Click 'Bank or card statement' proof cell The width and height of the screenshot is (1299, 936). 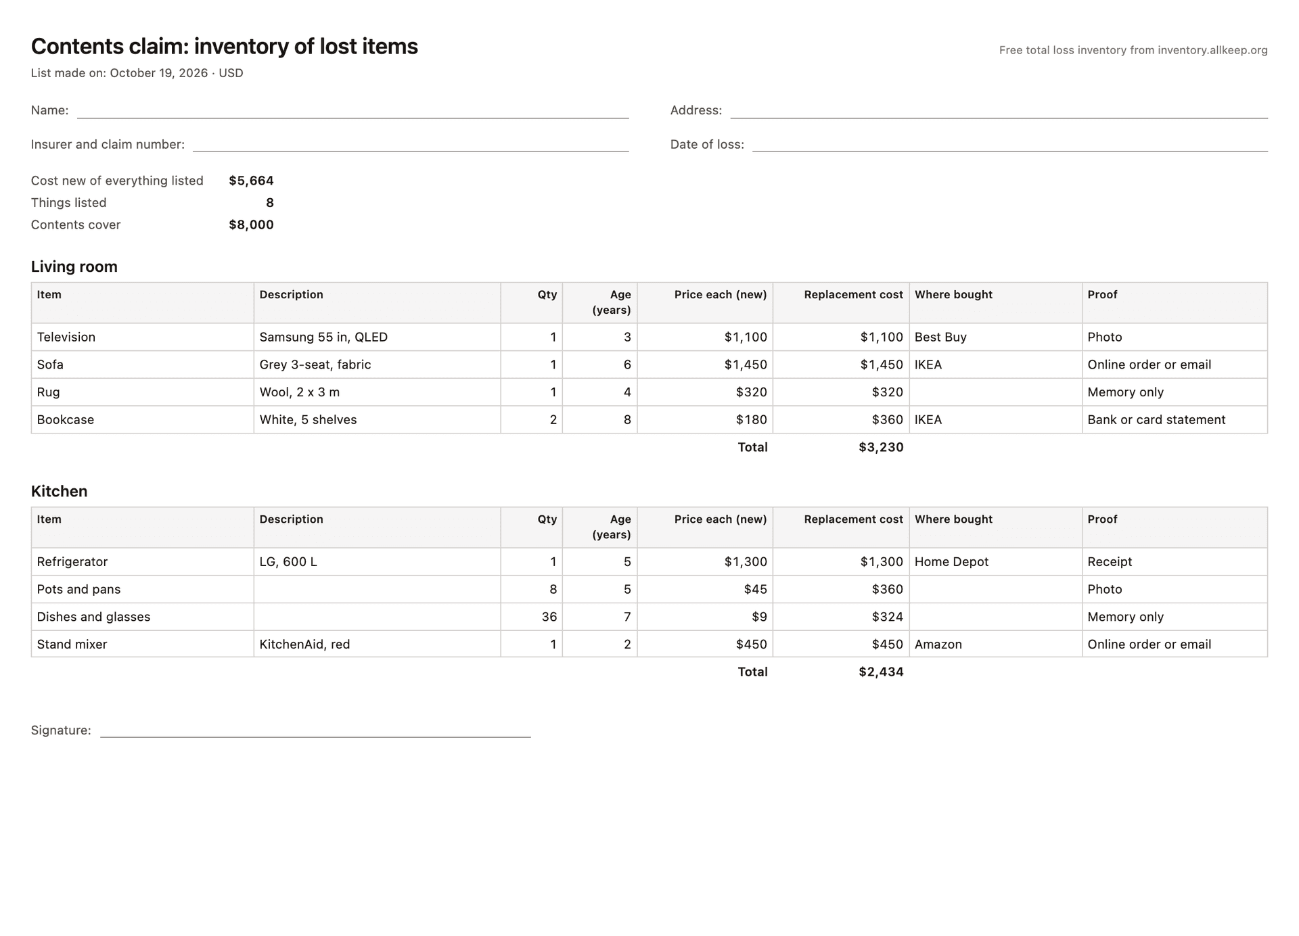point(1175,420)
